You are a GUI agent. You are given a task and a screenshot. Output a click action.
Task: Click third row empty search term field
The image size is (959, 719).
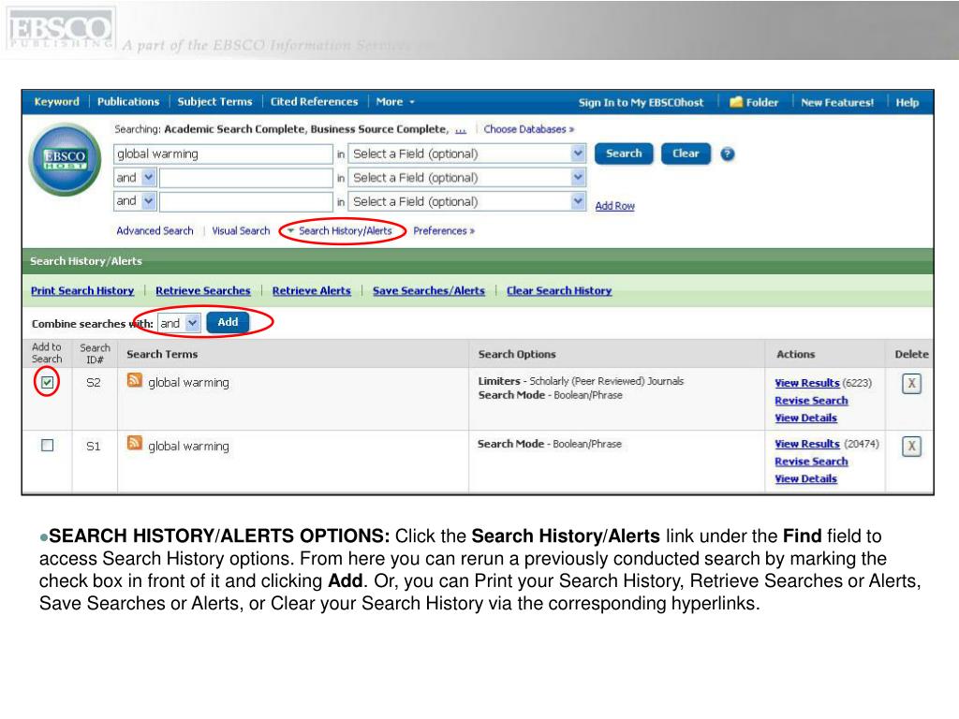pos(246,201)
